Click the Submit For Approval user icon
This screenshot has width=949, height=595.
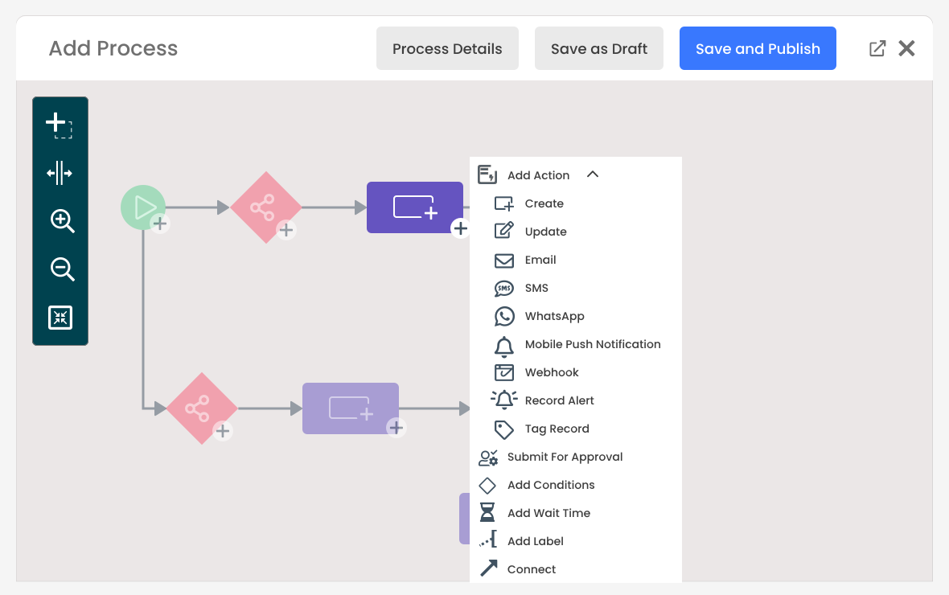pos(488,458)
